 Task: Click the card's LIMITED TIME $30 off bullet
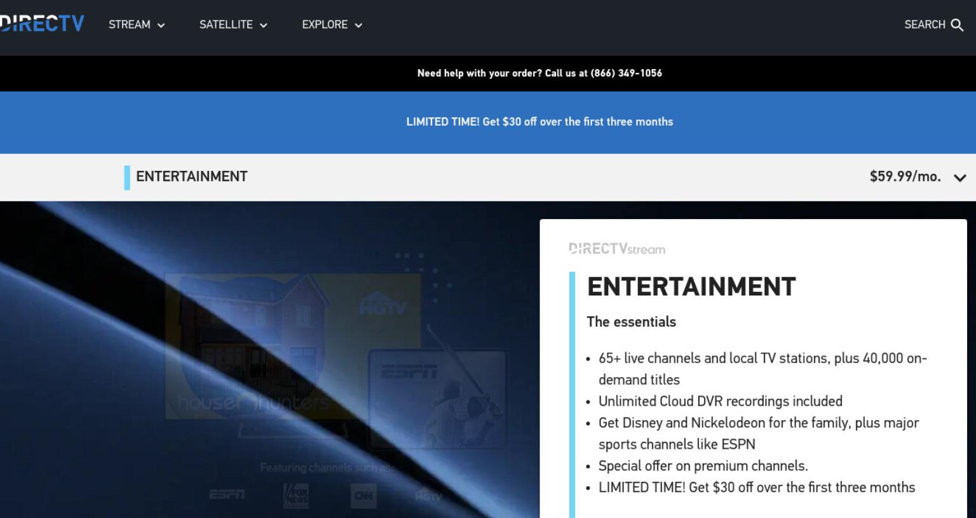[757, 488]
